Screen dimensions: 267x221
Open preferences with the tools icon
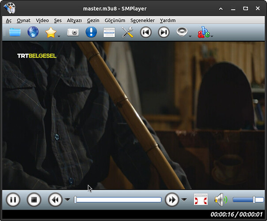pyautogui.click(x=127, y=32)
